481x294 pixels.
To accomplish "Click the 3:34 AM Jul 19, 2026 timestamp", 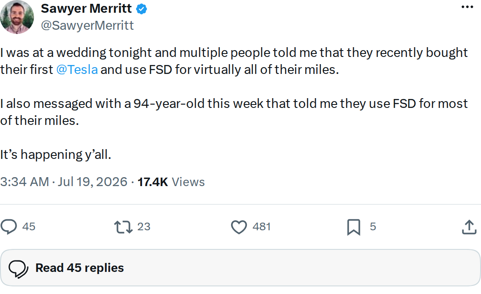I will click(x=63, y=182).
